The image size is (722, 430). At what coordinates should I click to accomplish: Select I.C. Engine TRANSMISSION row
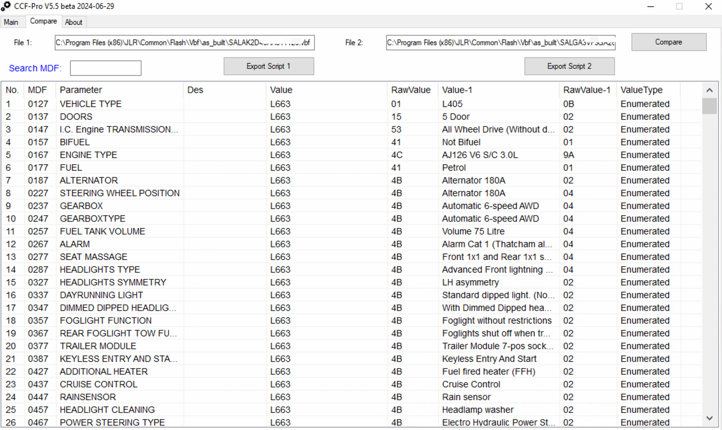(x=351, y=129)
